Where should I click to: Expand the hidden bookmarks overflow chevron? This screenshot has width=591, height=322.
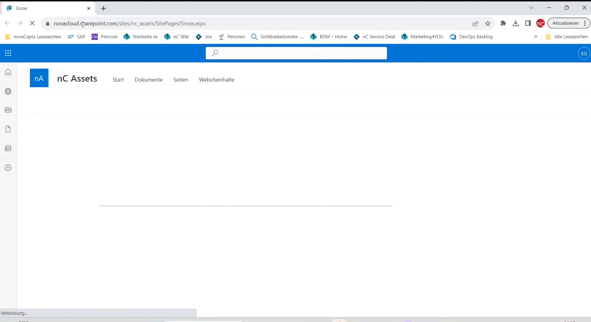536,37
